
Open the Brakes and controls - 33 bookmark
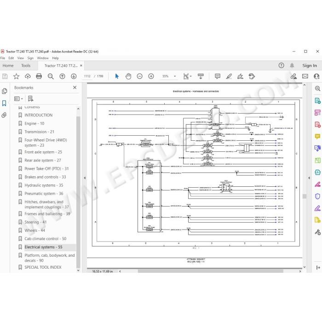[x=45, y=177]
